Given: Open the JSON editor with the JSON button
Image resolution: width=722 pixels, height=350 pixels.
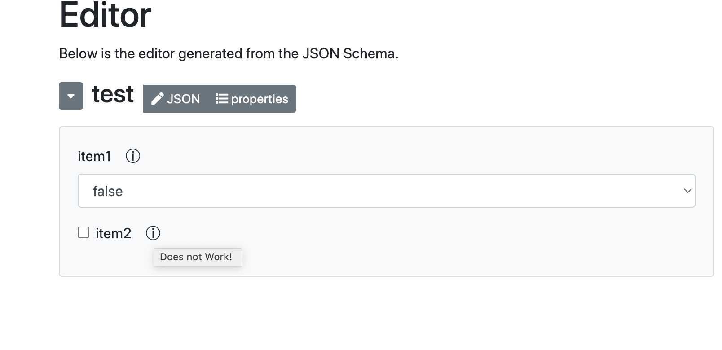Looking at the screenshot, I should tap(184, 99).
